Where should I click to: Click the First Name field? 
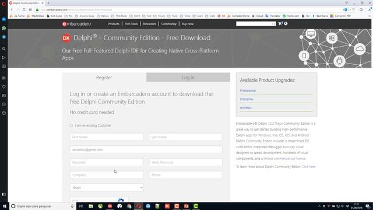[x=107, y=137]
